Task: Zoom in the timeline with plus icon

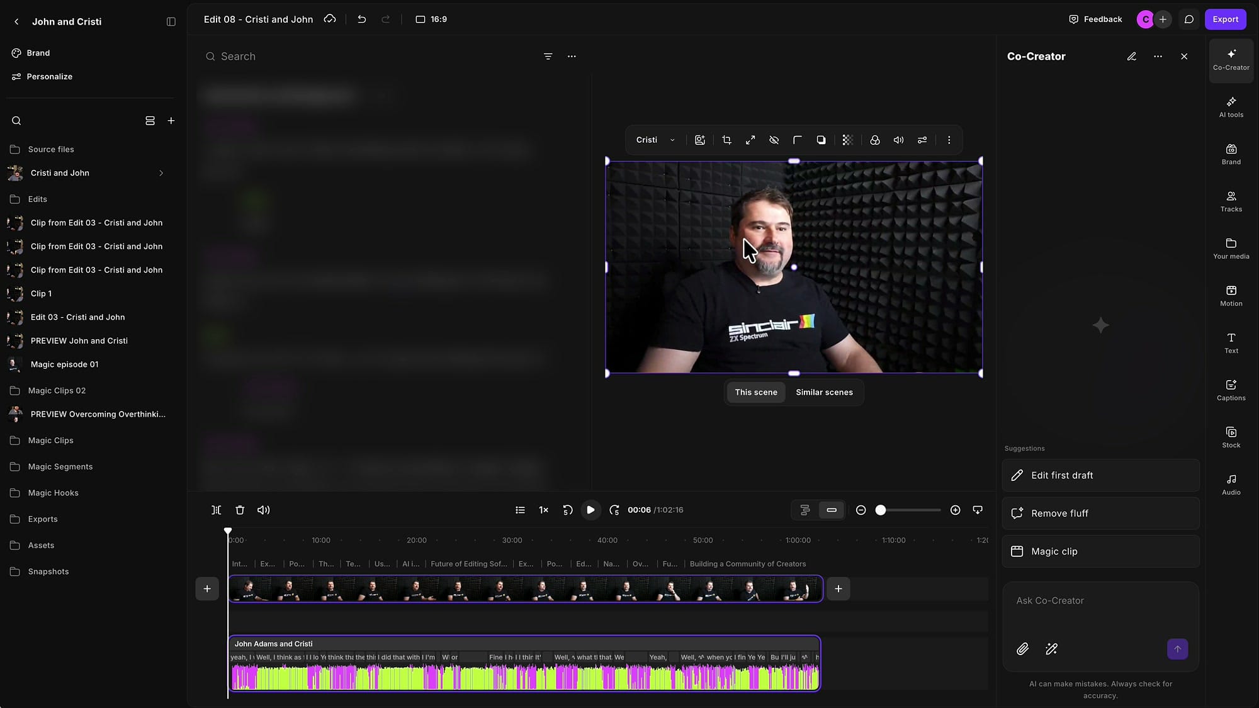Action: [956, 510]
